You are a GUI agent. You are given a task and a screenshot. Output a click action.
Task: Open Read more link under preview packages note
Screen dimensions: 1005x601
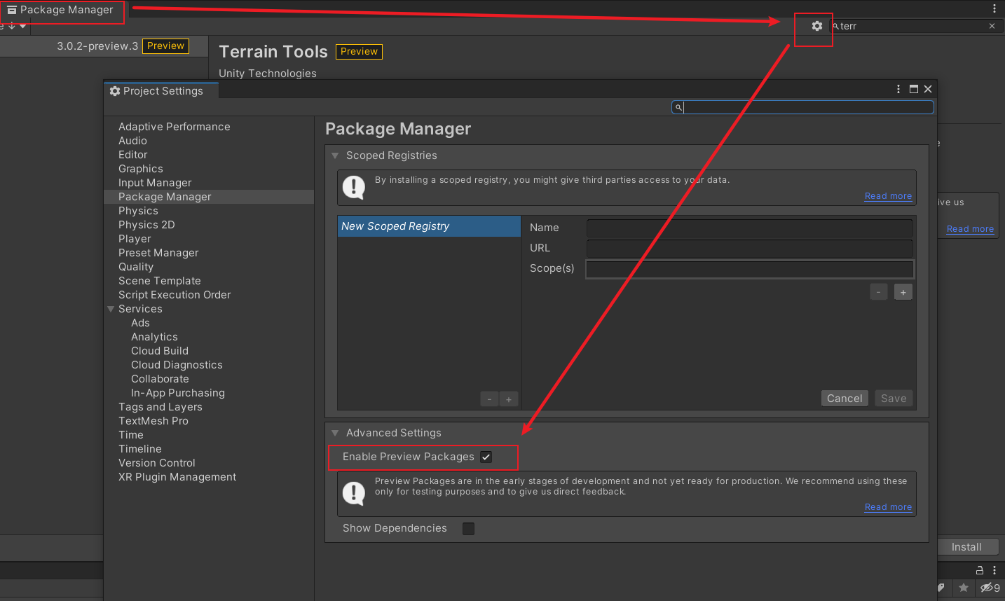coord(888,507)
